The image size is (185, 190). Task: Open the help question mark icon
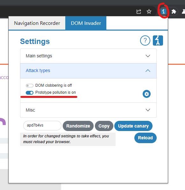145,40
